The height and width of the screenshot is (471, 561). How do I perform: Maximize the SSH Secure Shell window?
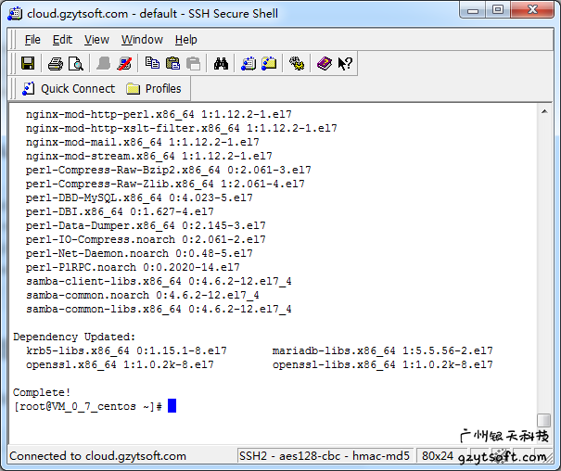click(x=498, y=10)
